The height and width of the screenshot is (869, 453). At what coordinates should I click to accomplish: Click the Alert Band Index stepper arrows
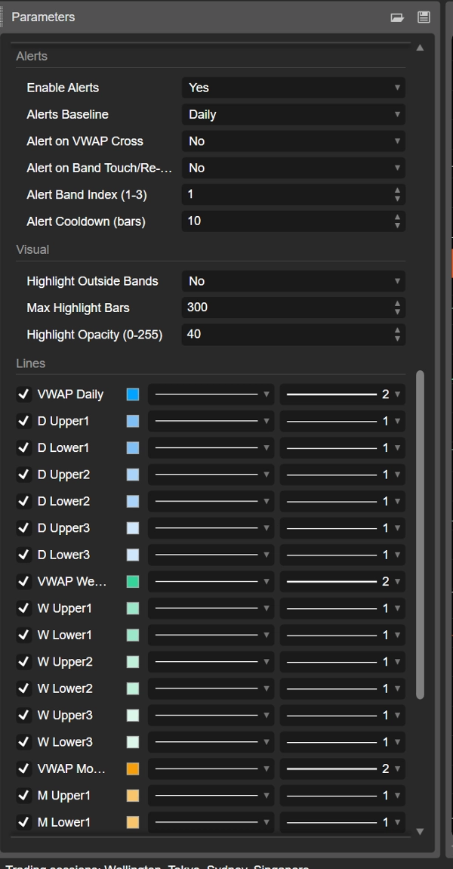[x=397, y=195]
